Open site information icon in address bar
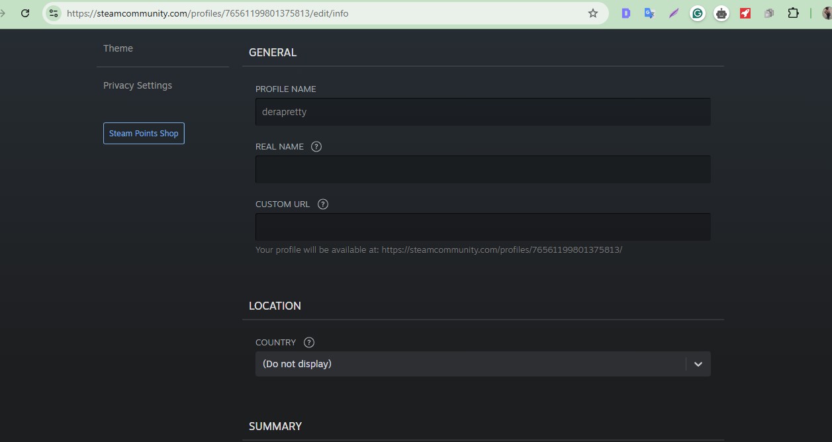This screenshot has height=442, width=832. [x=54, y=13]
